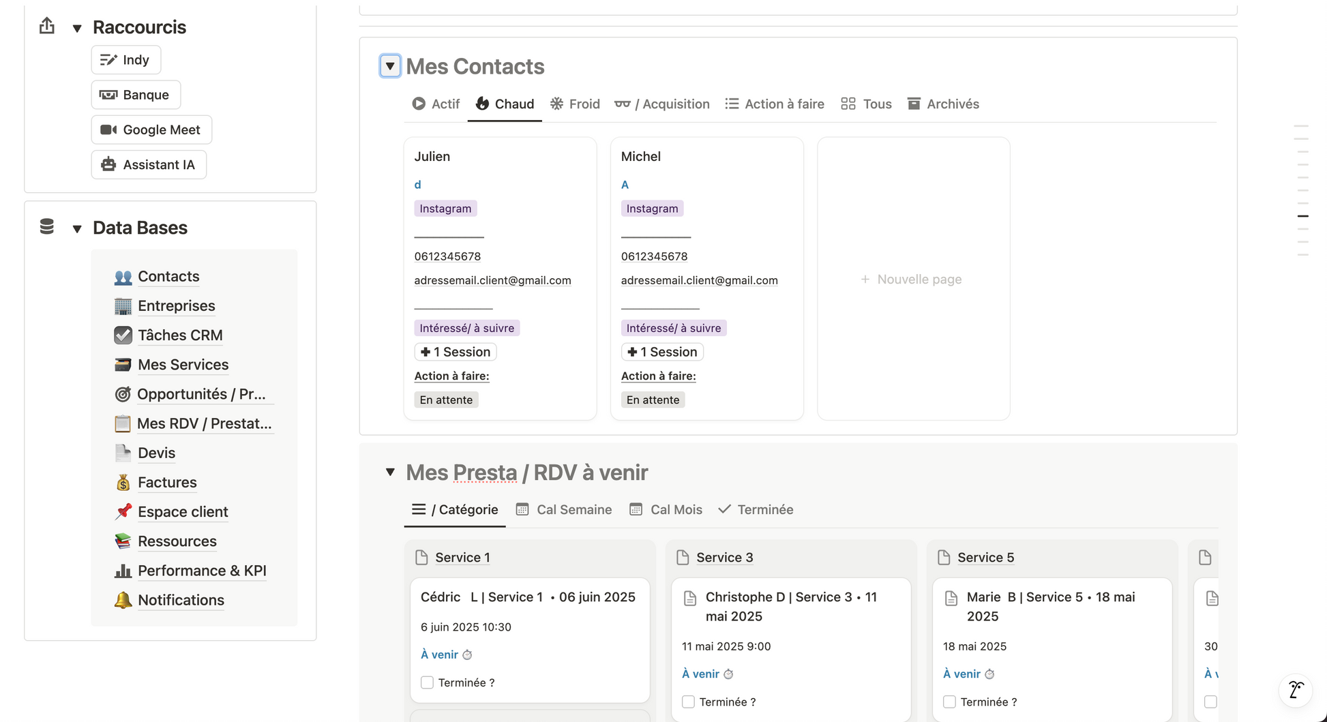1327x722 pixels.
Task: Add a new contact via Nouvelle page
Action: [913, 279]
